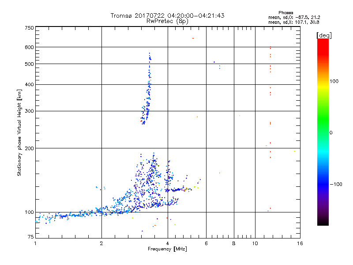Viewport: 353px width, 265px height.
Task: Click the 'Frequency [MHz]' x-axis label
Action: click(167, 249)
